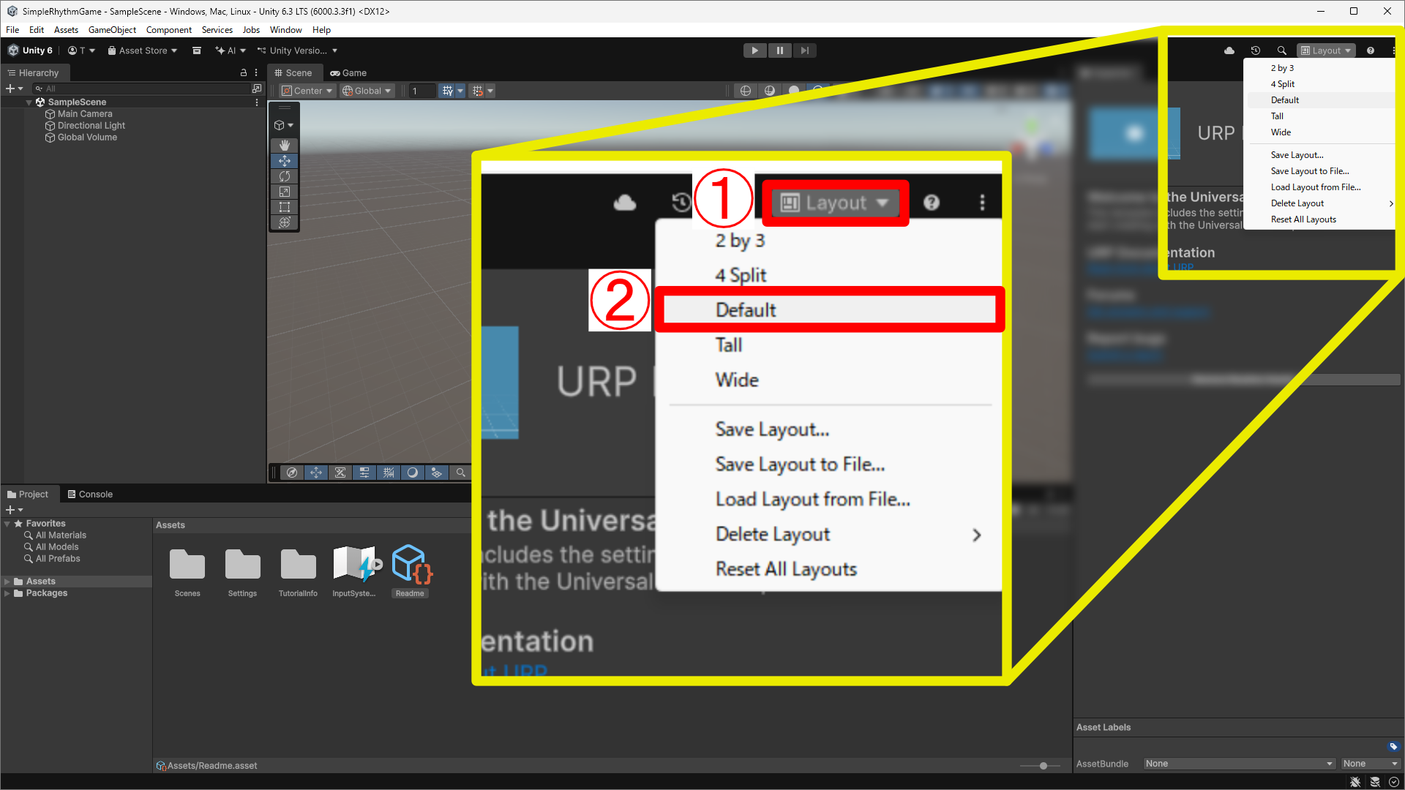
Task: Switch to the Game tab
Action: [348, 72]
